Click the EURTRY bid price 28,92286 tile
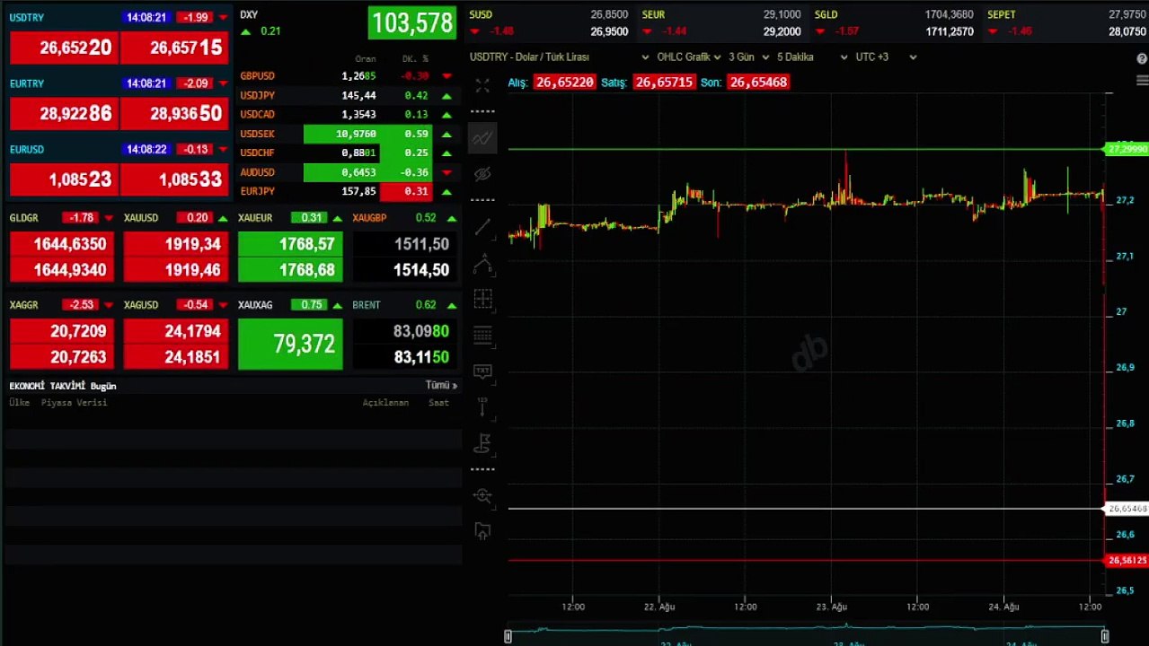This screenshot has width=1149, height=646. pos(64,114)
